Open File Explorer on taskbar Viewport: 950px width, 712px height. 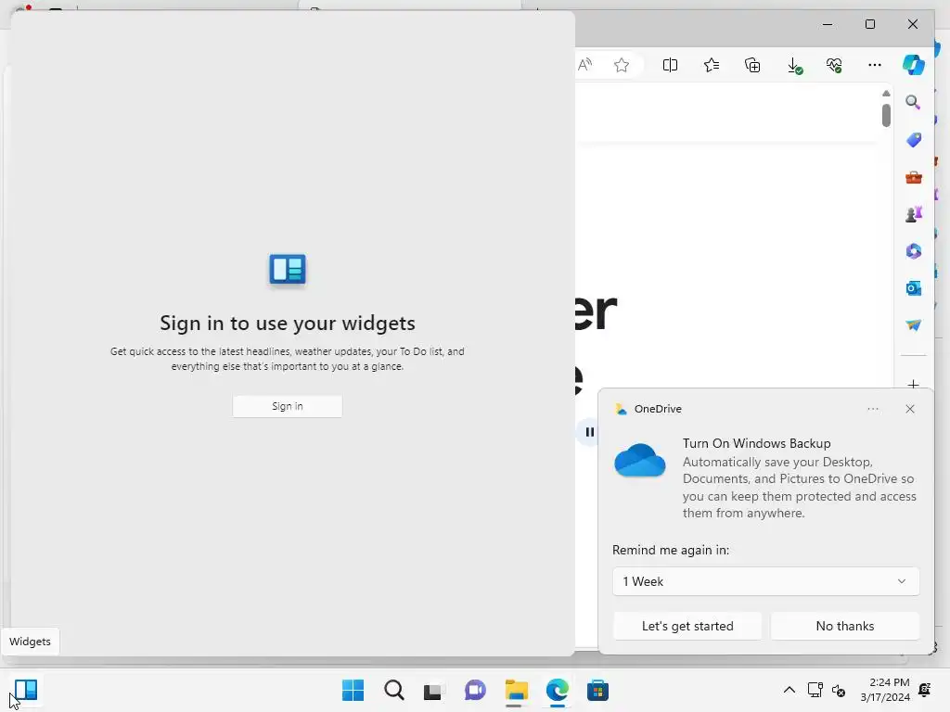coord(516,690)
